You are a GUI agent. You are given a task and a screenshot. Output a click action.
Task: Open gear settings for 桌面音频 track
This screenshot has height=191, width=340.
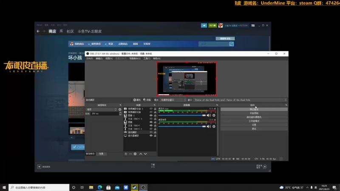coord(214,126)
